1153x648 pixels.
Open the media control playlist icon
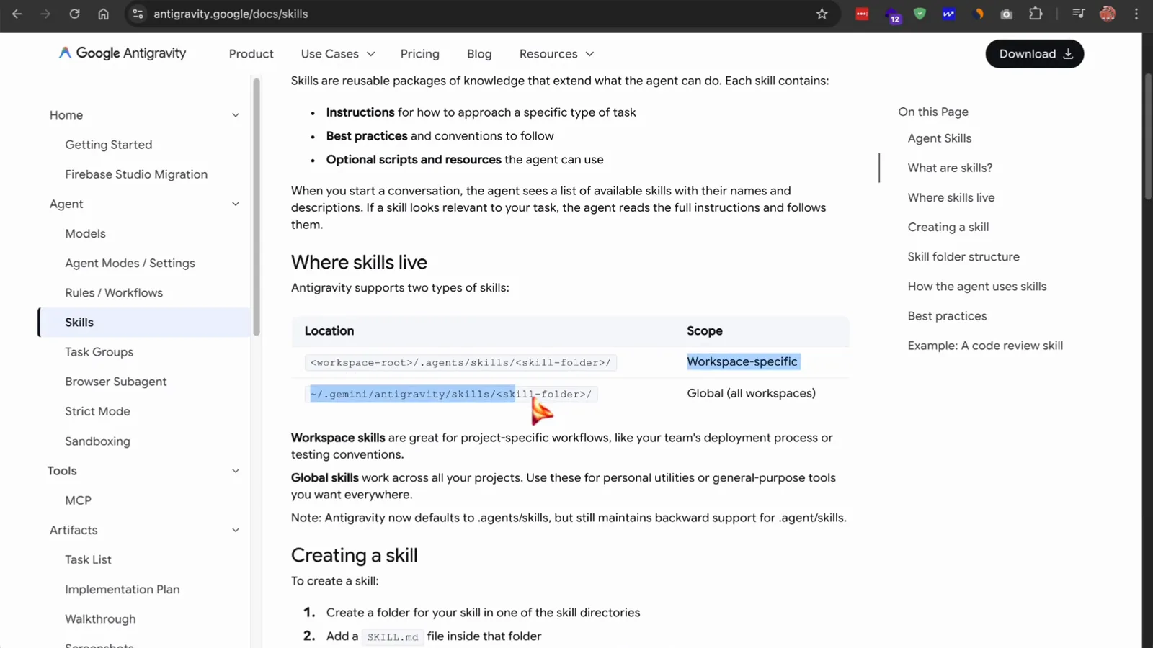[1078, 14]
